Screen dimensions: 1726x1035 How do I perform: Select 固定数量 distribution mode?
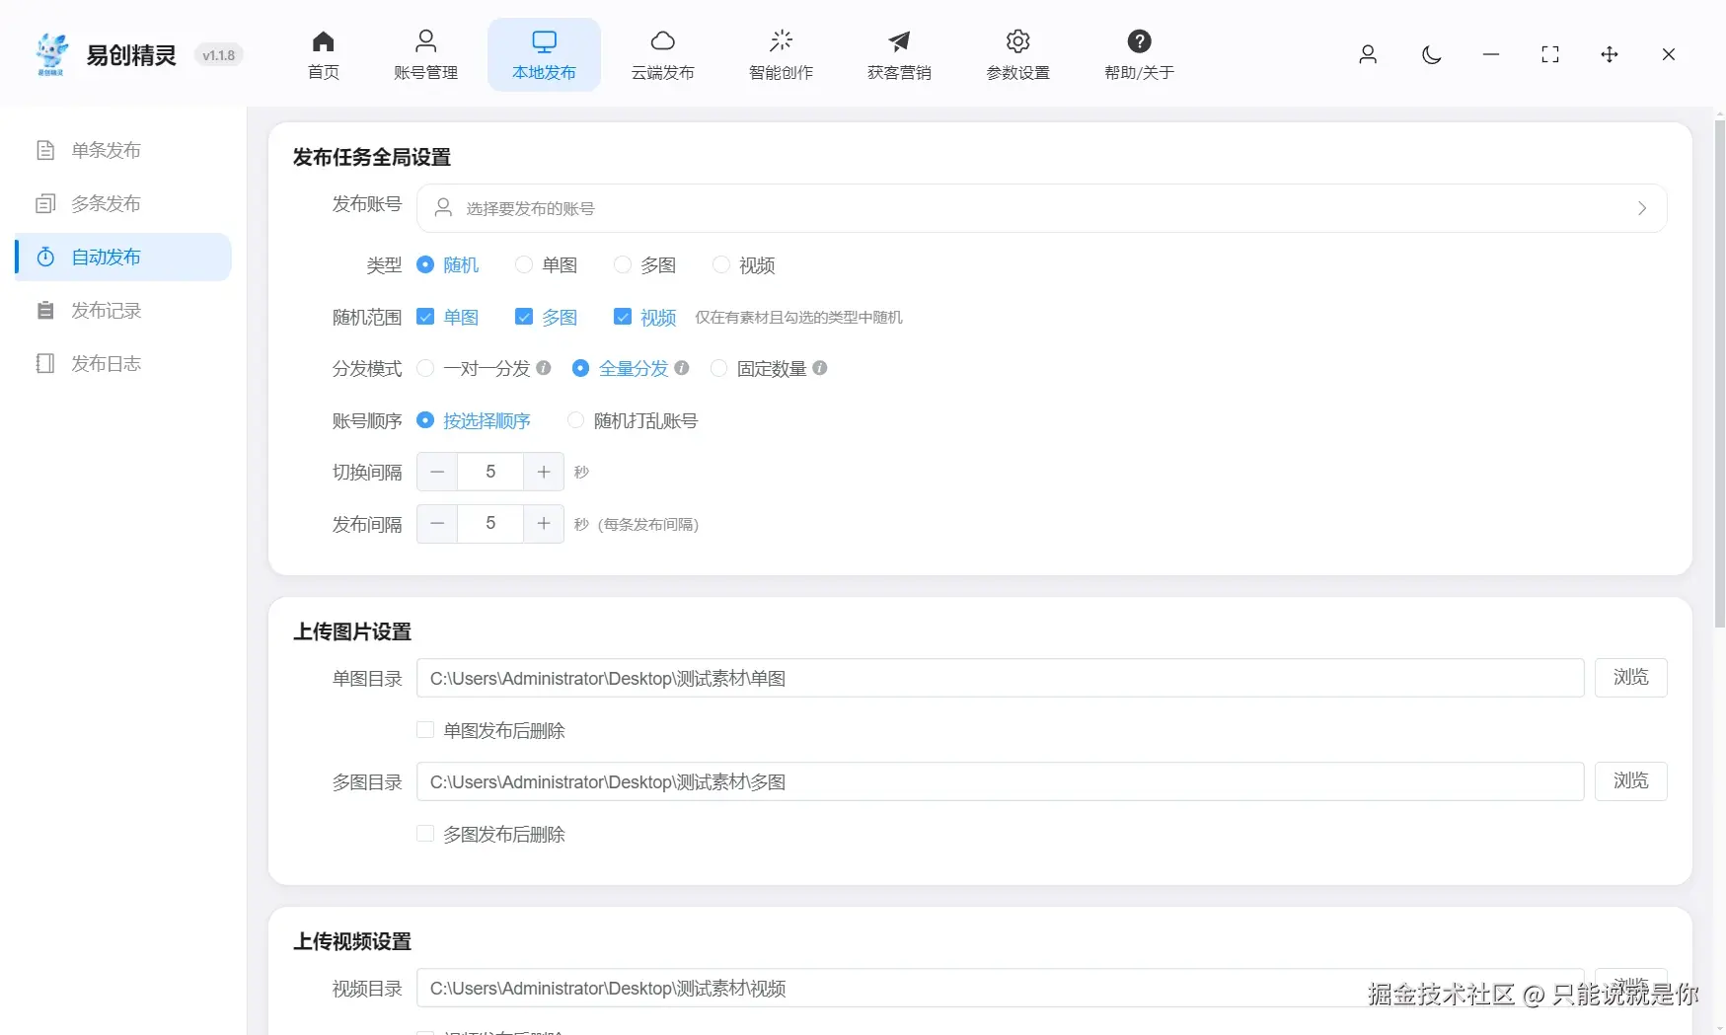coord(719,368)
